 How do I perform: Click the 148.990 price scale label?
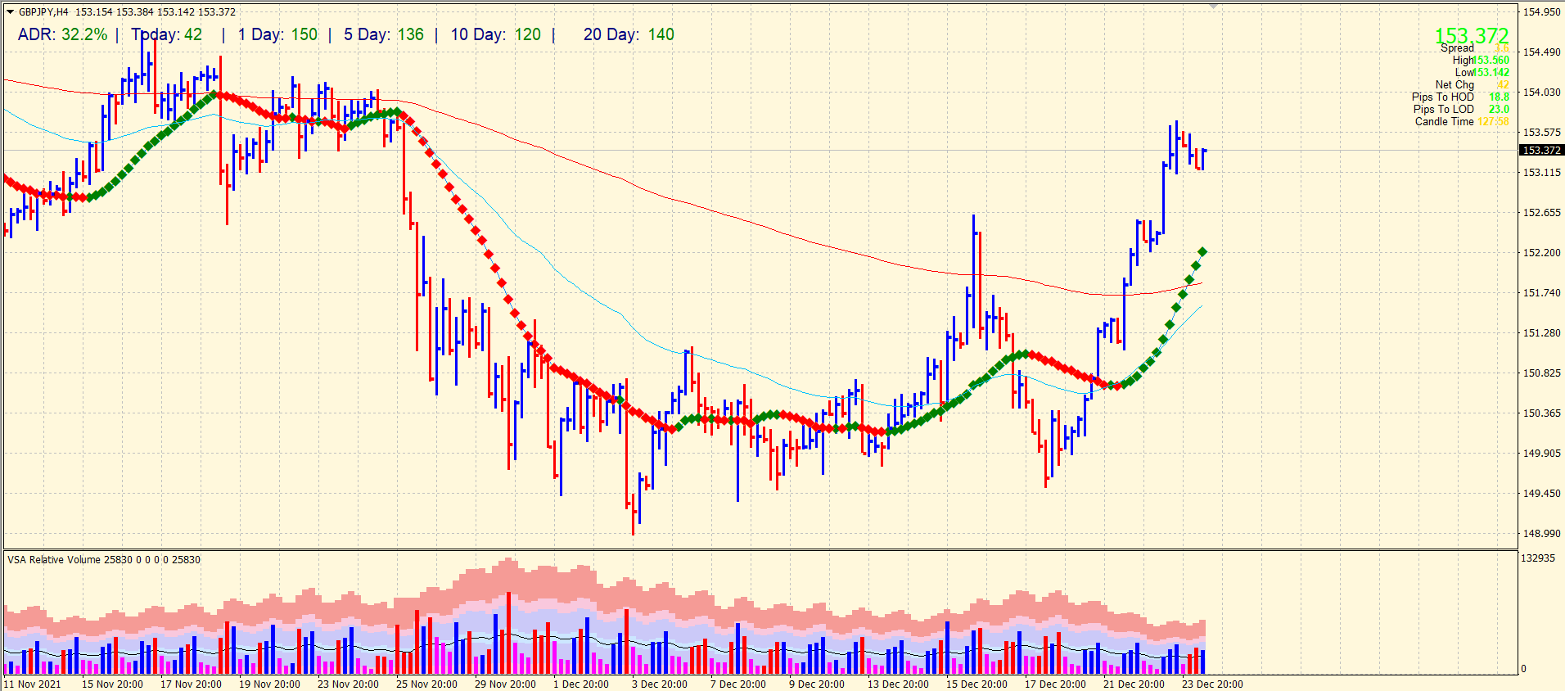pyautogui.click(x=1541, y=534)
